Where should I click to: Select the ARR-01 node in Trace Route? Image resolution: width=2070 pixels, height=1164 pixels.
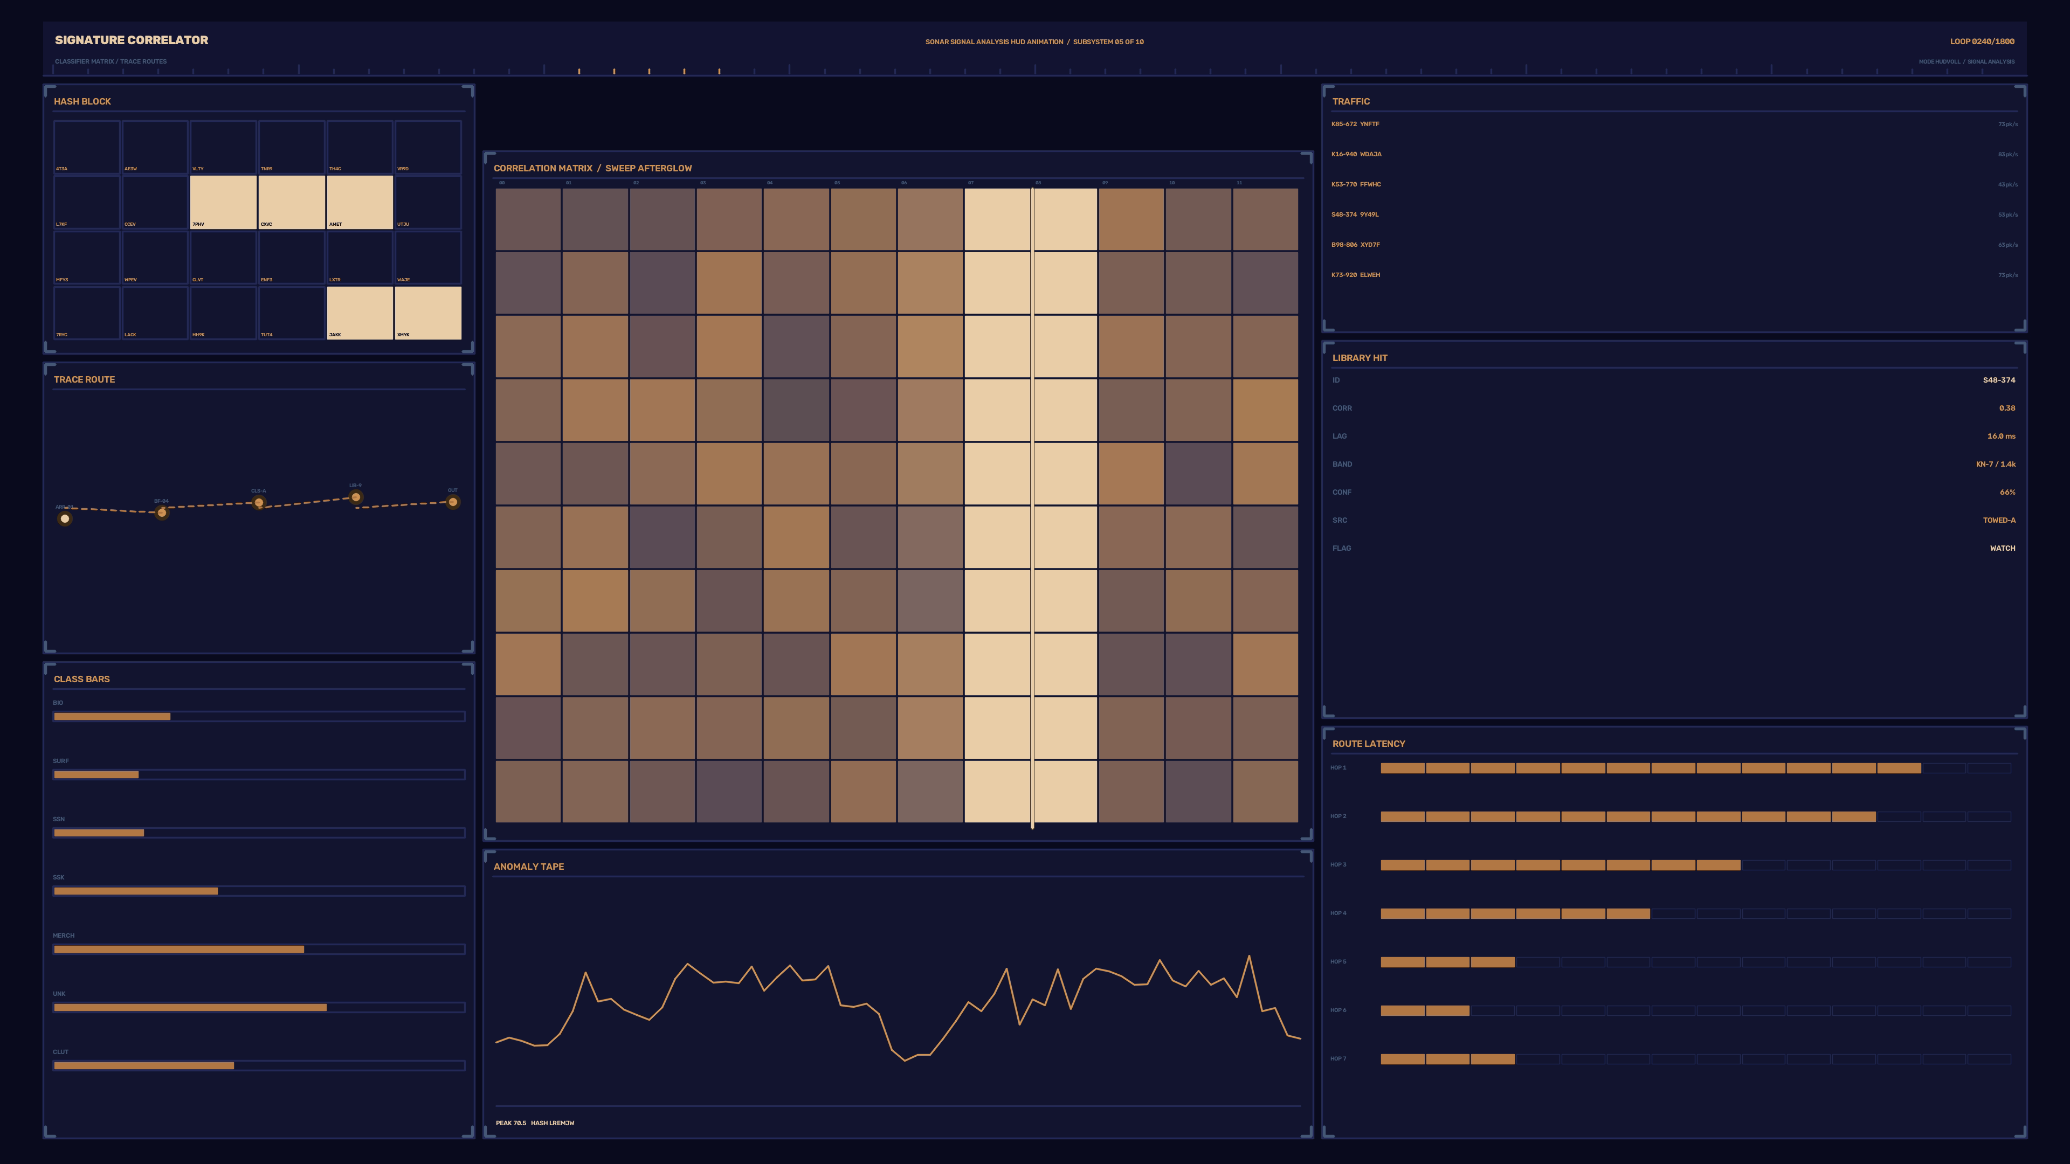tap(65, 518)
